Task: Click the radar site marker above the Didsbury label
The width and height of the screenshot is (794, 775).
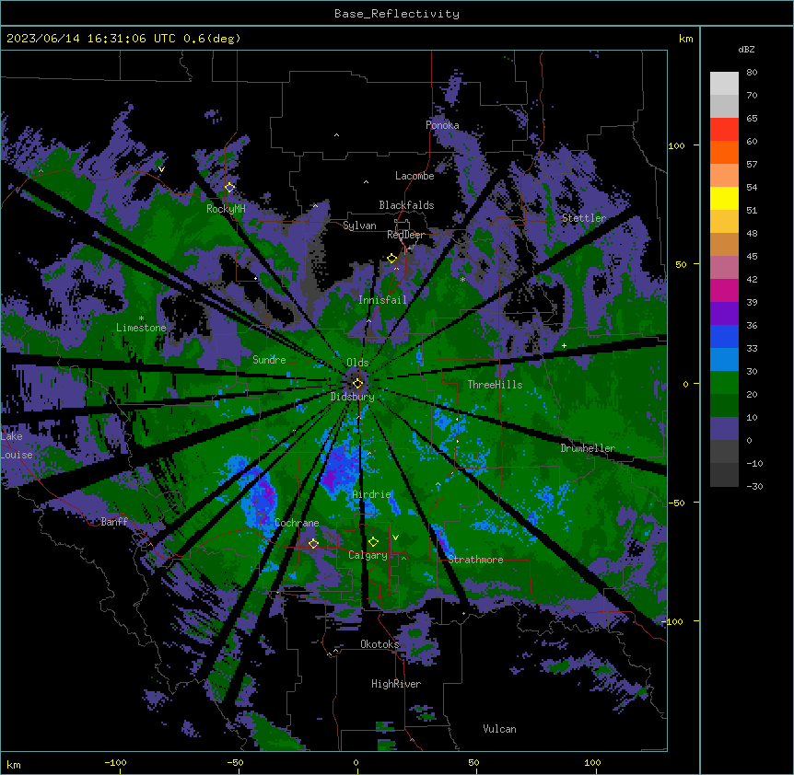Action: (x=357, y=384)
